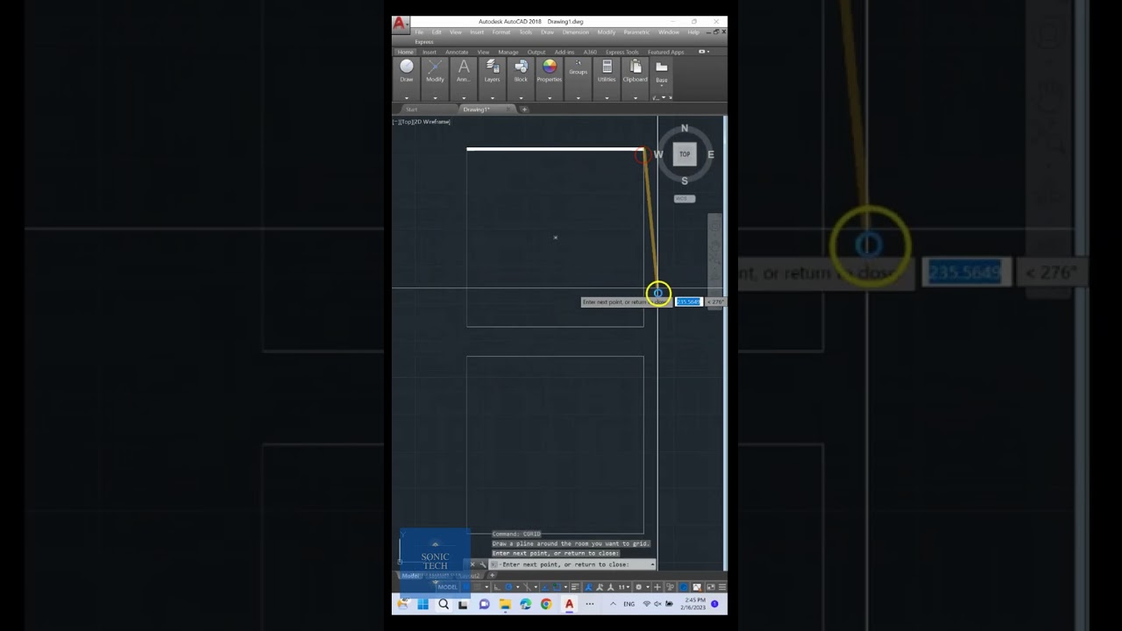Image resolution: width=1122 pixels, height=631 pixels.
Task: Expand command line history arrow
Action: [652, 564]
